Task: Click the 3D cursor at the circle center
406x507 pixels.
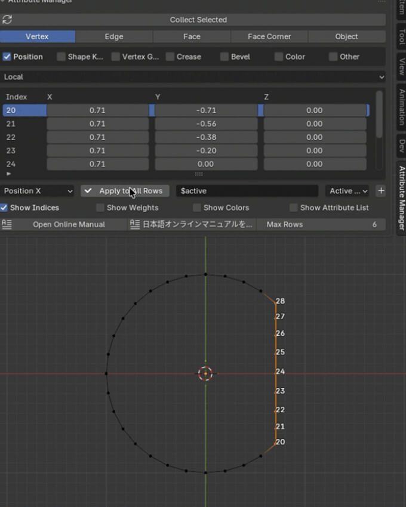Action: 205,373
